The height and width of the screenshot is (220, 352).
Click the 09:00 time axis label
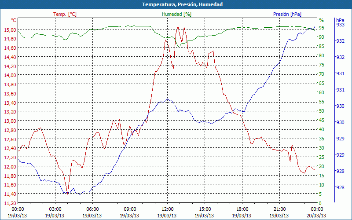(130, 209)
